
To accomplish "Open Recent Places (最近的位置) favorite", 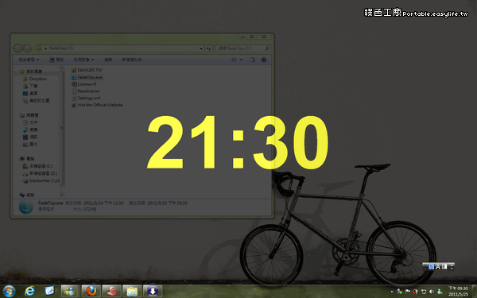I will [37, 101].
